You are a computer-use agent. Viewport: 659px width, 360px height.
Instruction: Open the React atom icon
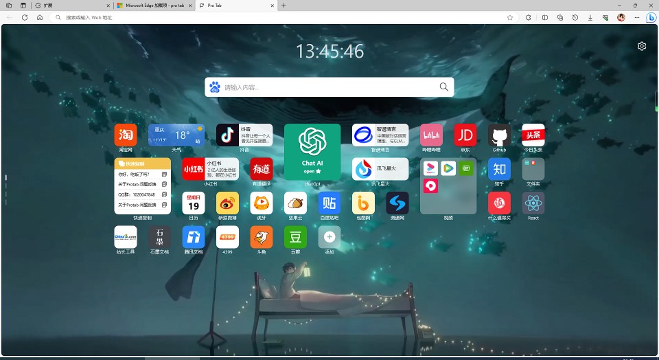[x=533, y=203]
